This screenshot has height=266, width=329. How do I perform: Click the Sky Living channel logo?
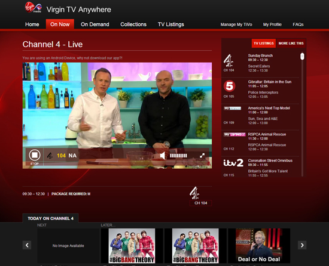234,134
